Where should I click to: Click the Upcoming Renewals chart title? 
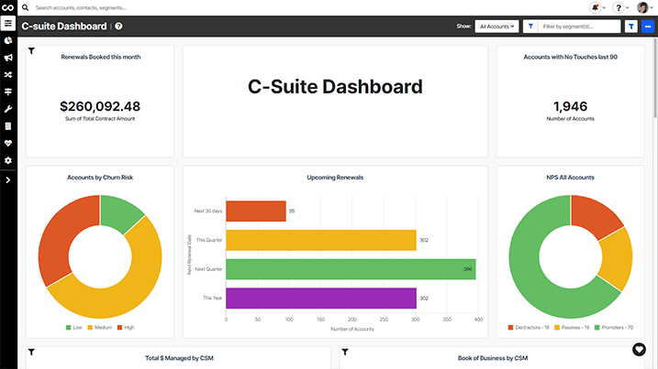click(x=335, y=178)
